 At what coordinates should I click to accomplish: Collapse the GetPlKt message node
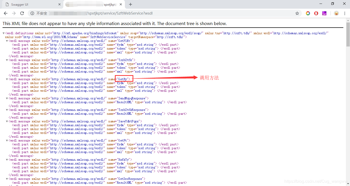7,41
